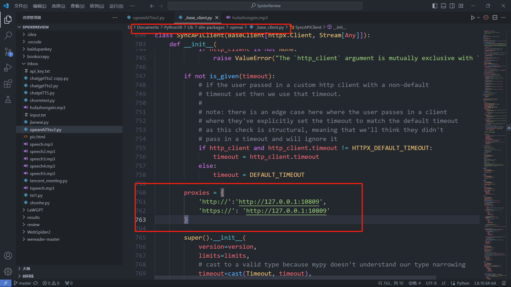The width and height of the screenshot is (511, 287).
Task: Split the editor with the split icon
Action: coord(495,18)
